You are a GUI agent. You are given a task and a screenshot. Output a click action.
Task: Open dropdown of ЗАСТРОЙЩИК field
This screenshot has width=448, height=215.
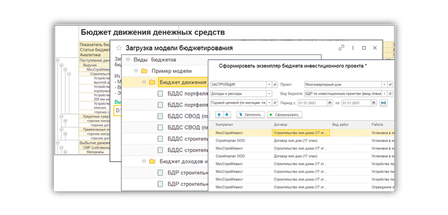[x=270, y=85]
